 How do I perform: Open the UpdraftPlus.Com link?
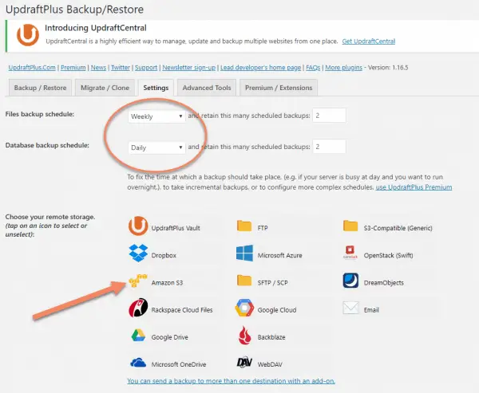click(32, 68)
